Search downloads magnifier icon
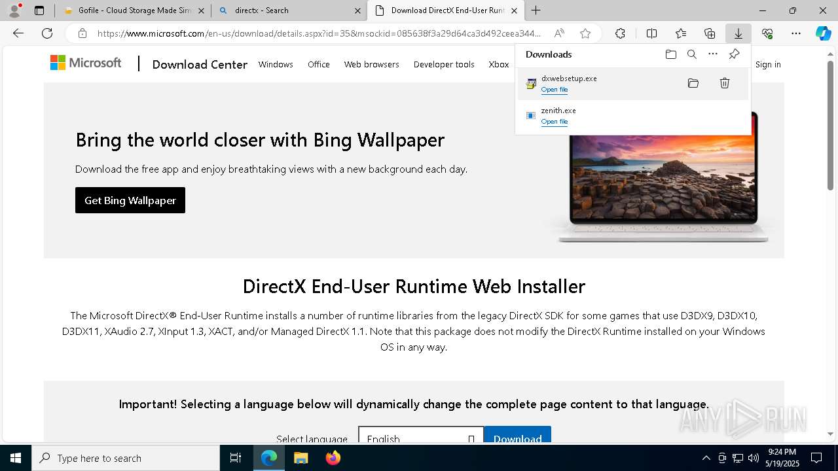Image resolution: width=838 pixels, height=471 pixels. click(x=691, y=54)
